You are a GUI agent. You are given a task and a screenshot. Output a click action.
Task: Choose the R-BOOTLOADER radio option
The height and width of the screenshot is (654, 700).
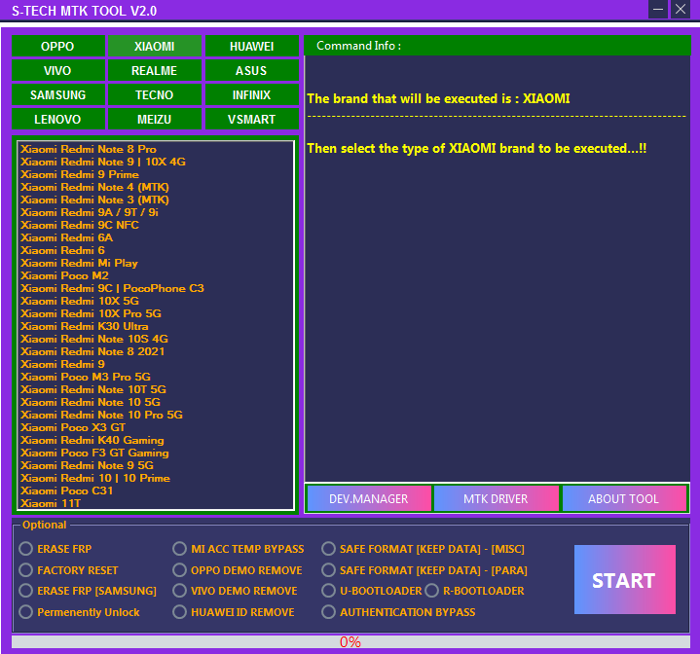coord(474,591)
